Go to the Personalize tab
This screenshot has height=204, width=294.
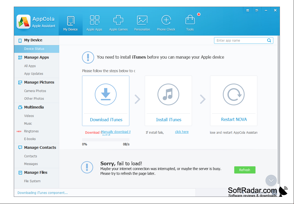(x=142, y=24)
